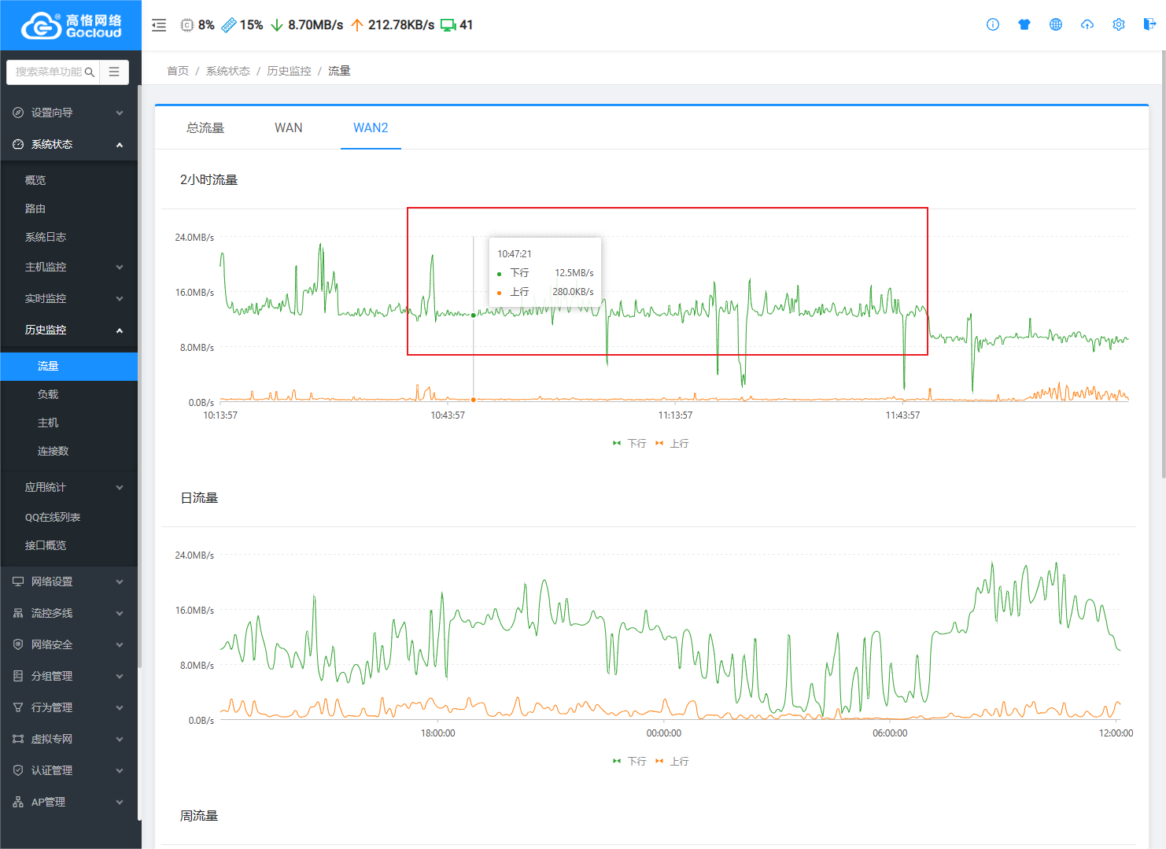Click the logout icon at top right
Screen dimensions: 1166x849
coord(1149,24)
